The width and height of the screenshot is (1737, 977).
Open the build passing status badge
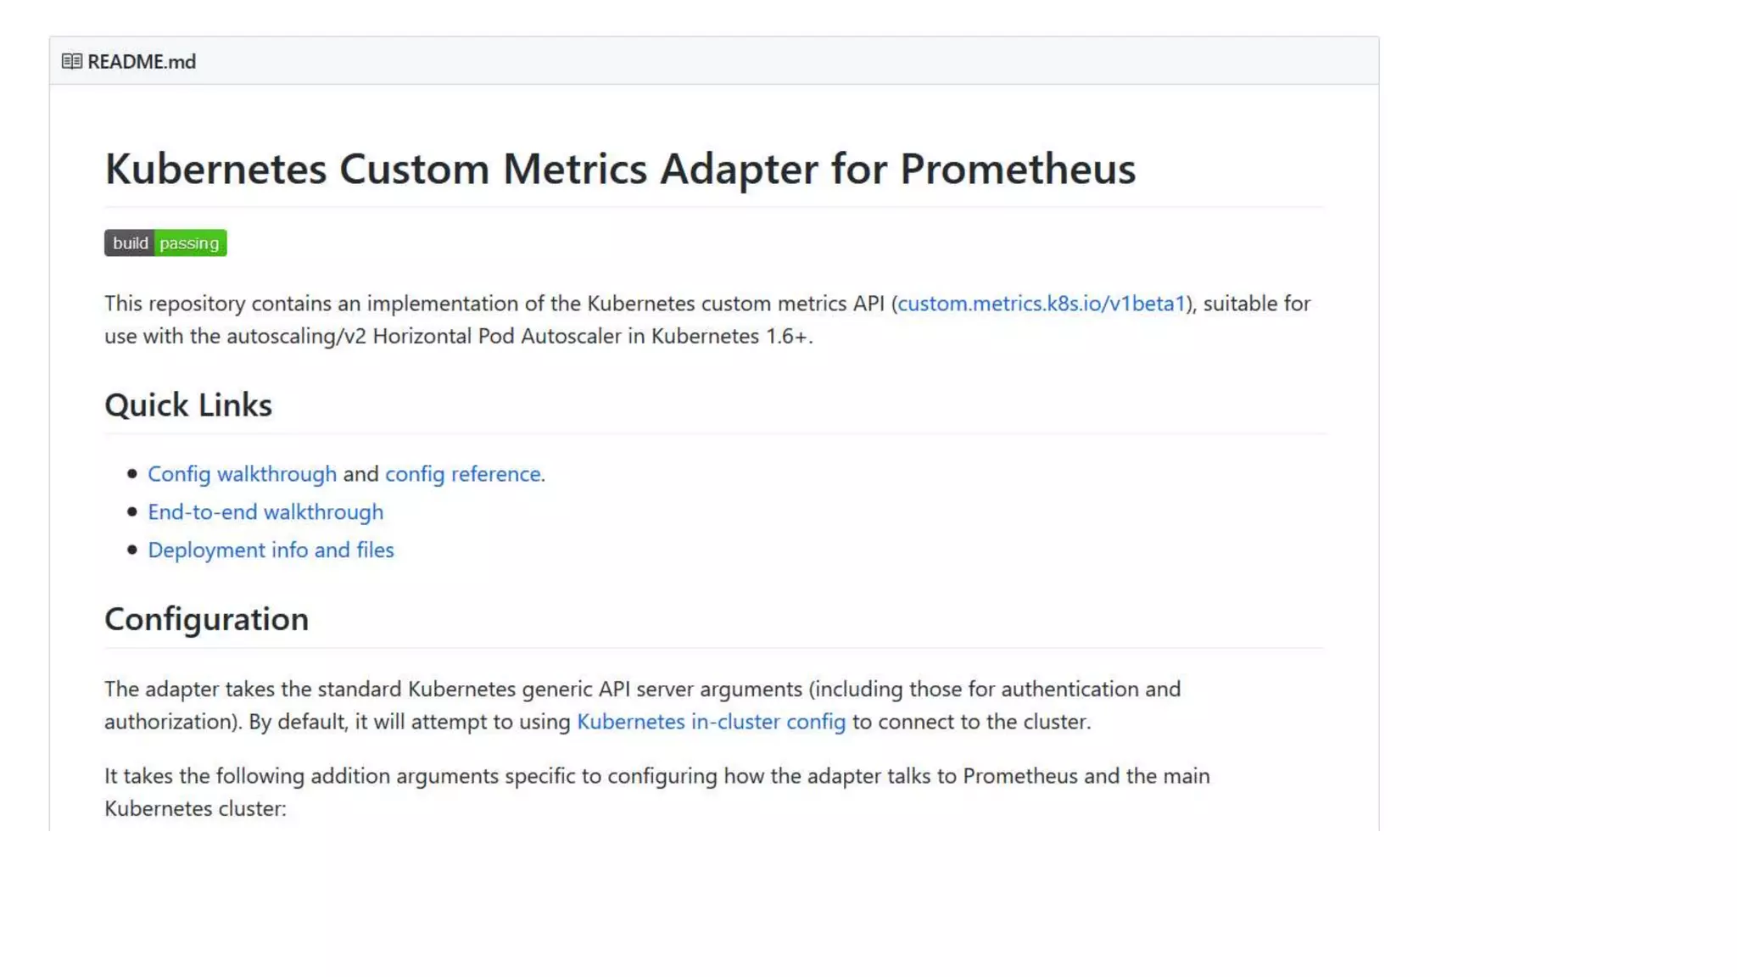click(165, 243)
